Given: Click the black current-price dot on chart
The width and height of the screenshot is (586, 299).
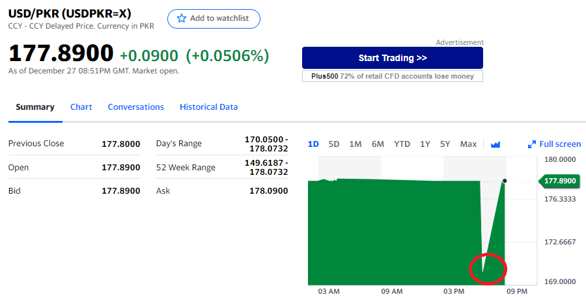Looking at the screenshot, I should point(505,181).
